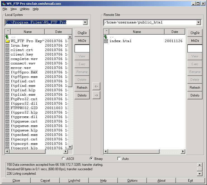
Task: Click the local ChgDir button
Action: (x=82, y=33)
